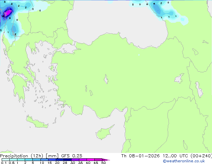Click the 35–40 mm legend swatch
Viewport: 212px width, 164px height.
coord(83,160)
